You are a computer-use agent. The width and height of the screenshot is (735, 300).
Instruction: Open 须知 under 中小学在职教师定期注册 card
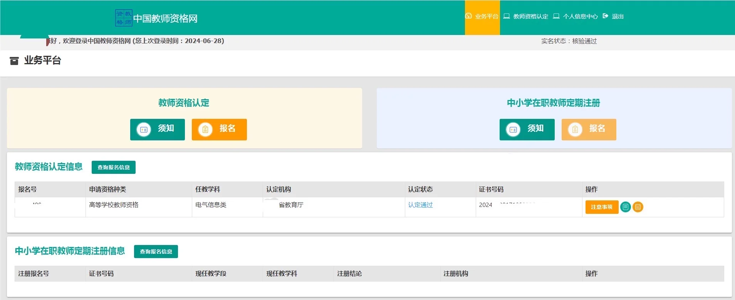coord(527,130)
